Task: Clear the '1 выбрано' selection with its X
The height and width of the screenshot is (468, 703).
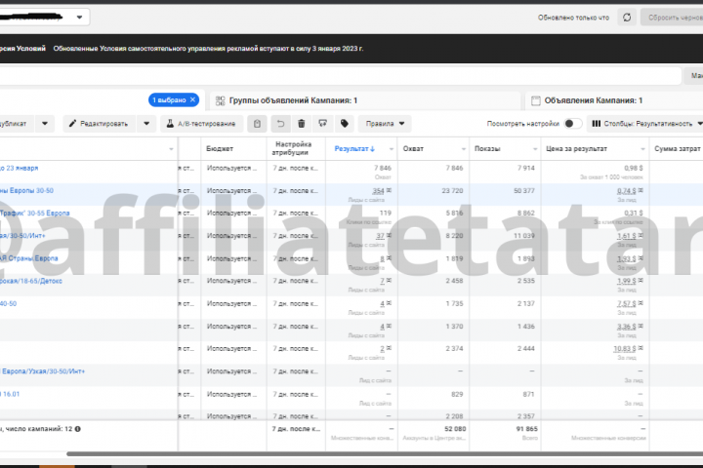Action: (x=192, y=99)
